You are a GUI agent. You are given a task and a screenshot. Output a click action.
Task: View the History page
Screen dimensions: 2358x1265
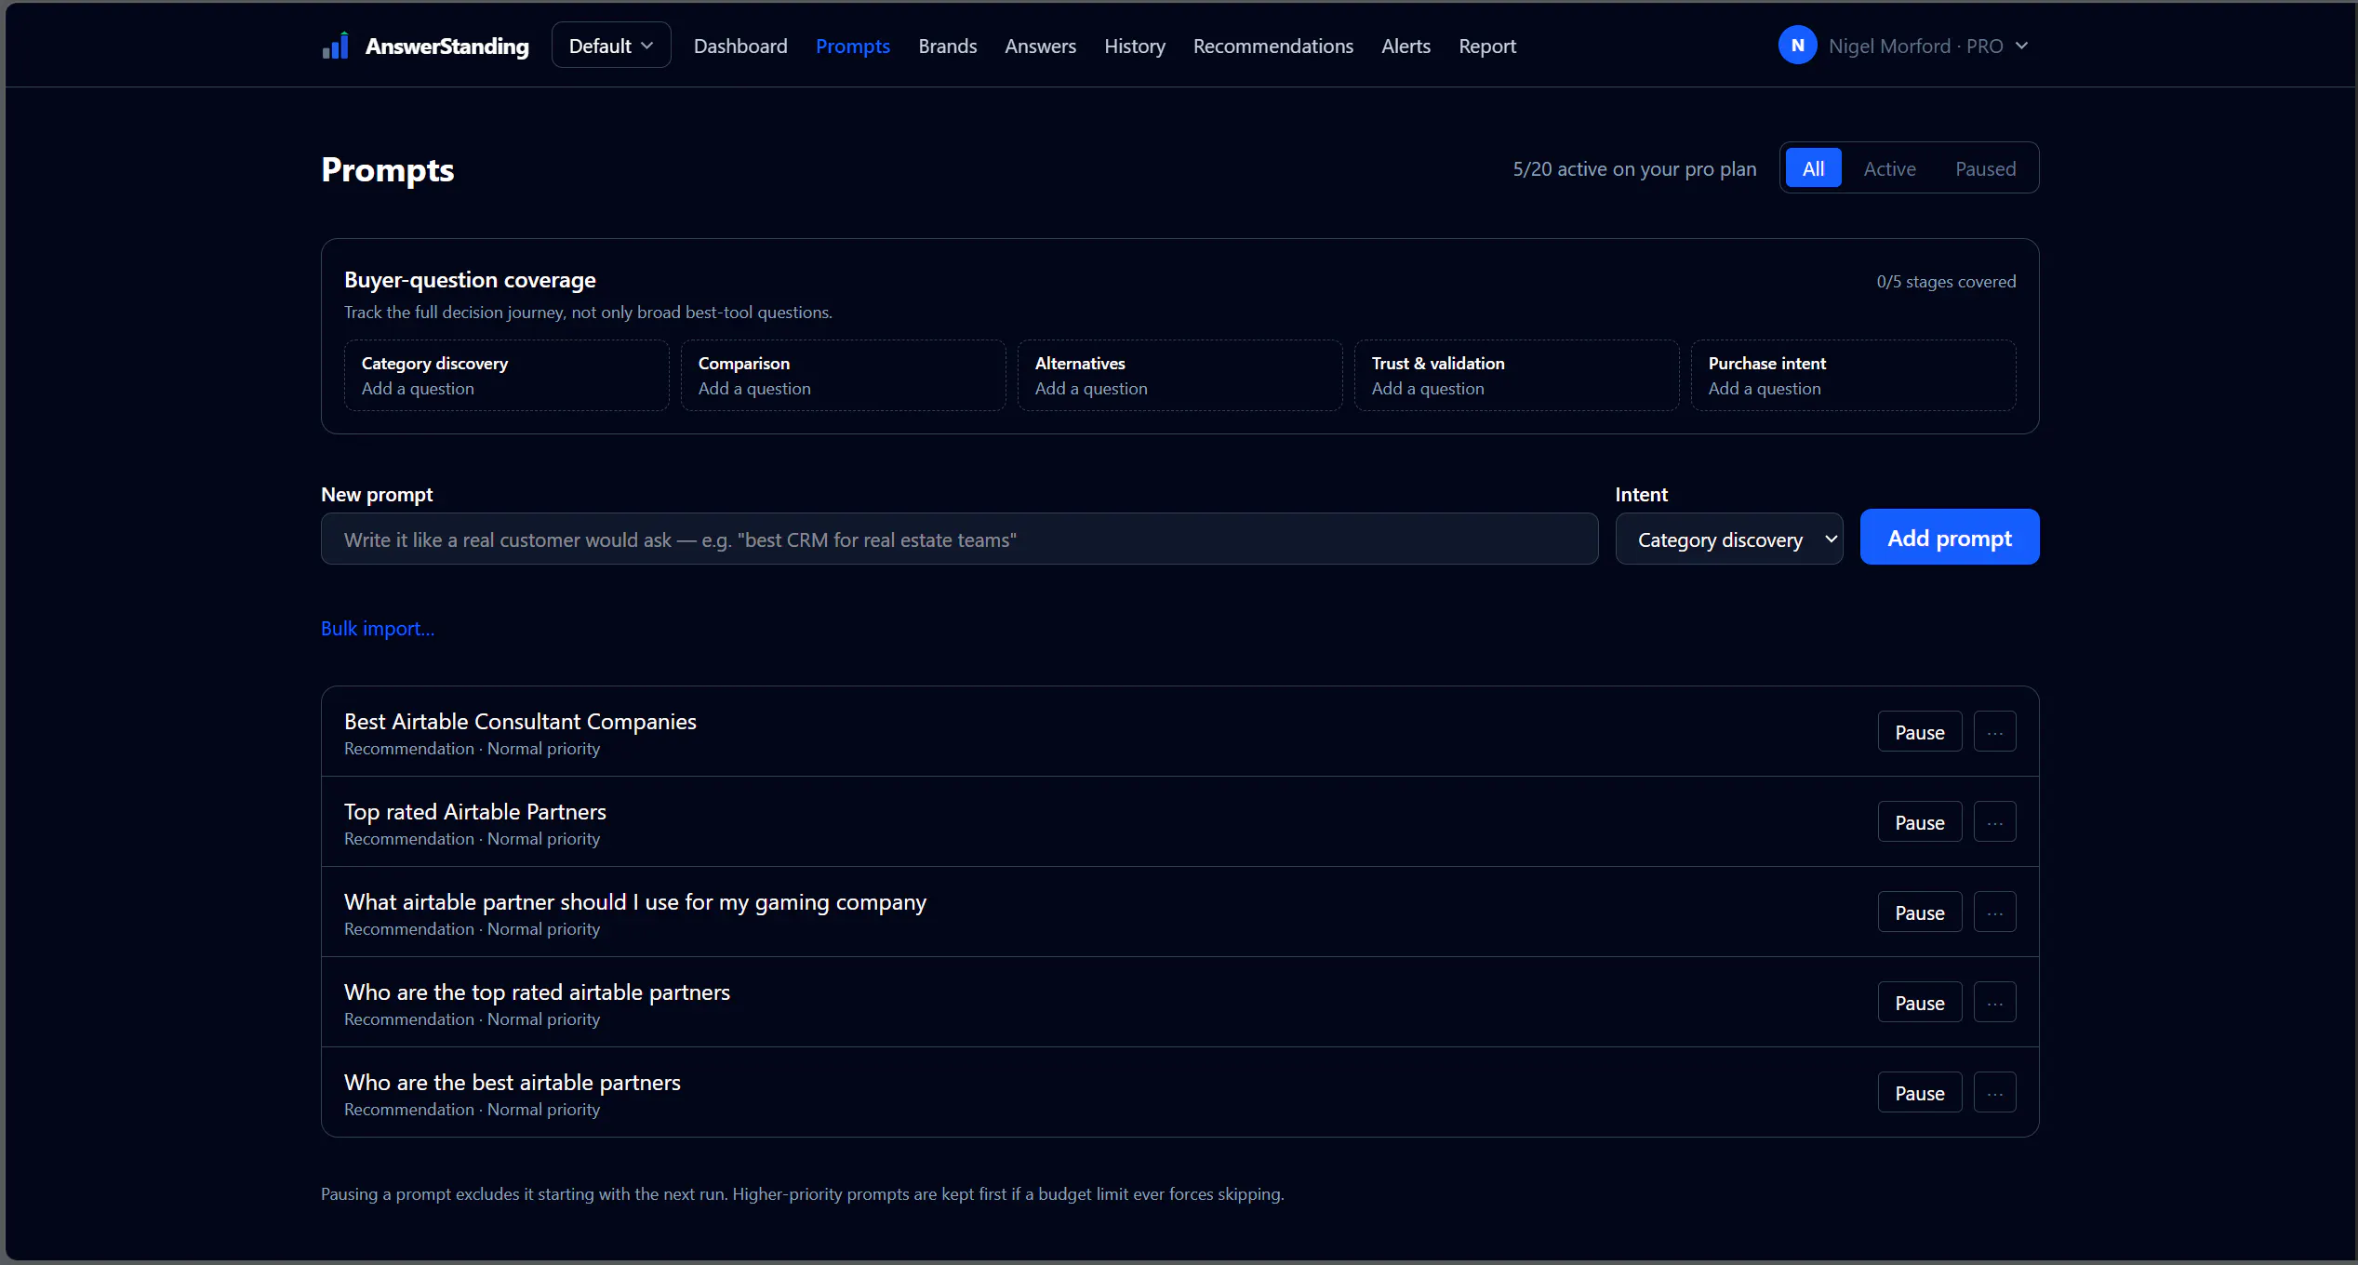1135,46
